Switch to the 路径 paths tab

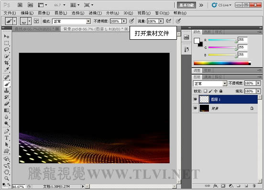coord(219,77)
